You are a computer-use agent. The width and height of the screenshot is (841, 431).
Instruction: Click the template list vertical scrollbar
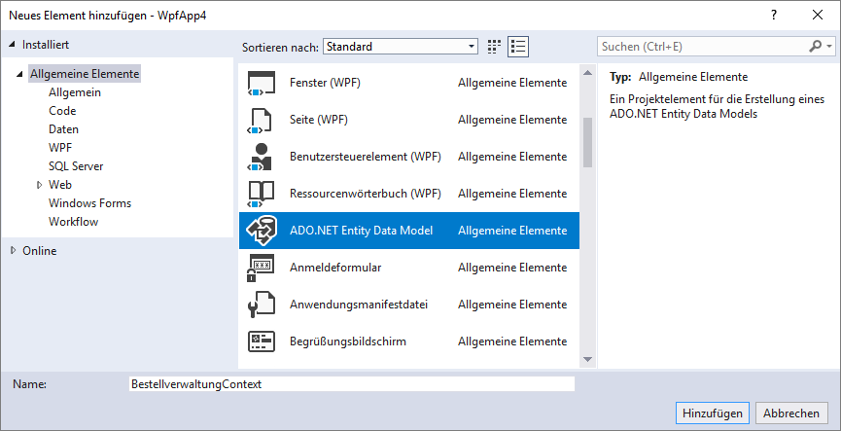(x=587, y=142)
